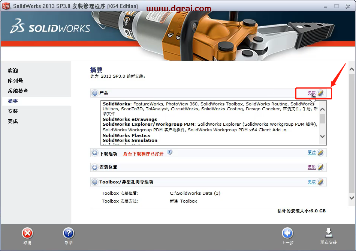Select the 摘要 step in sidebar

[x=13, y=101]
